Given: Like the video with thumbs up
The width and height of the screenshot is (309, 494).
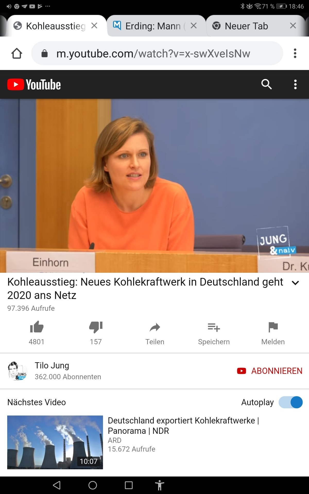Looking at the screenshot, I should tap(37, 327).
